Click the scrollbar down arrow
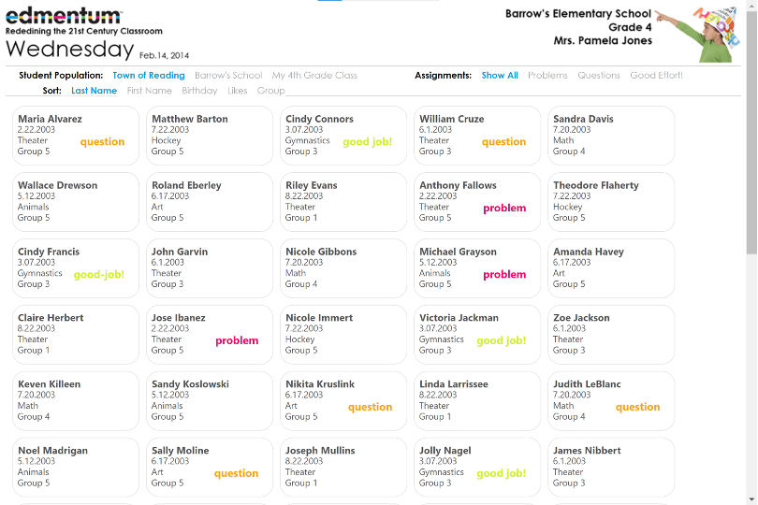 [751, 498]
